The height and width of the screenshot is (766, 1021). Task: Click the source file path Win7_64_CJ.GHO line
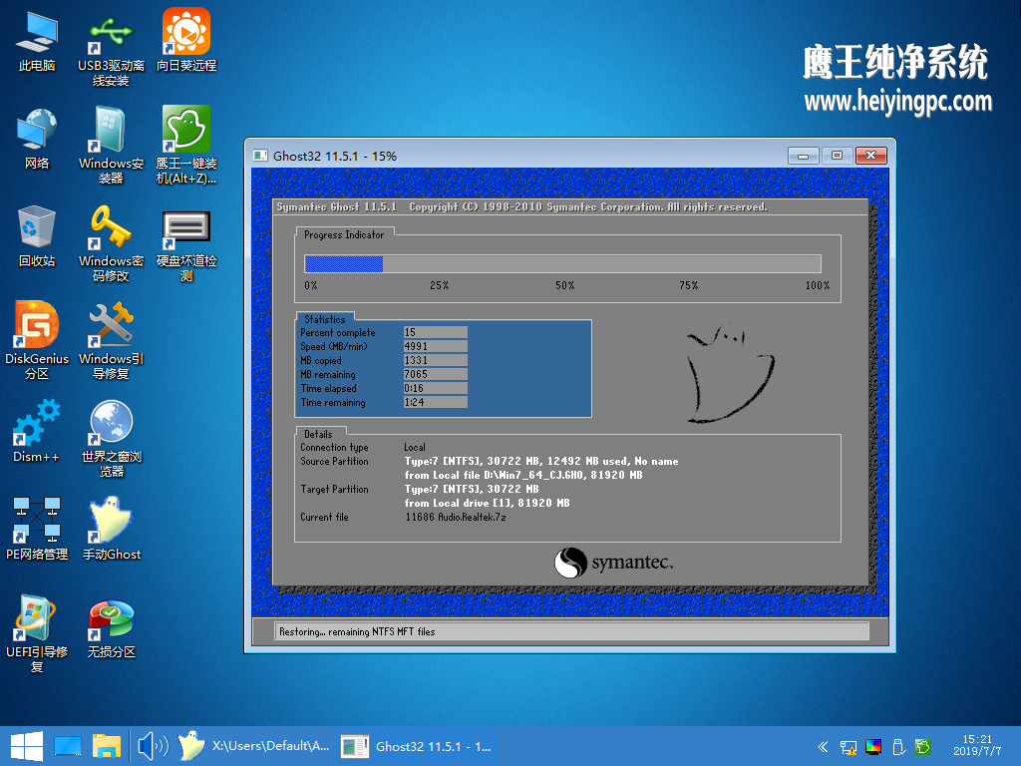pyautogui.click(x=523, y=475)
